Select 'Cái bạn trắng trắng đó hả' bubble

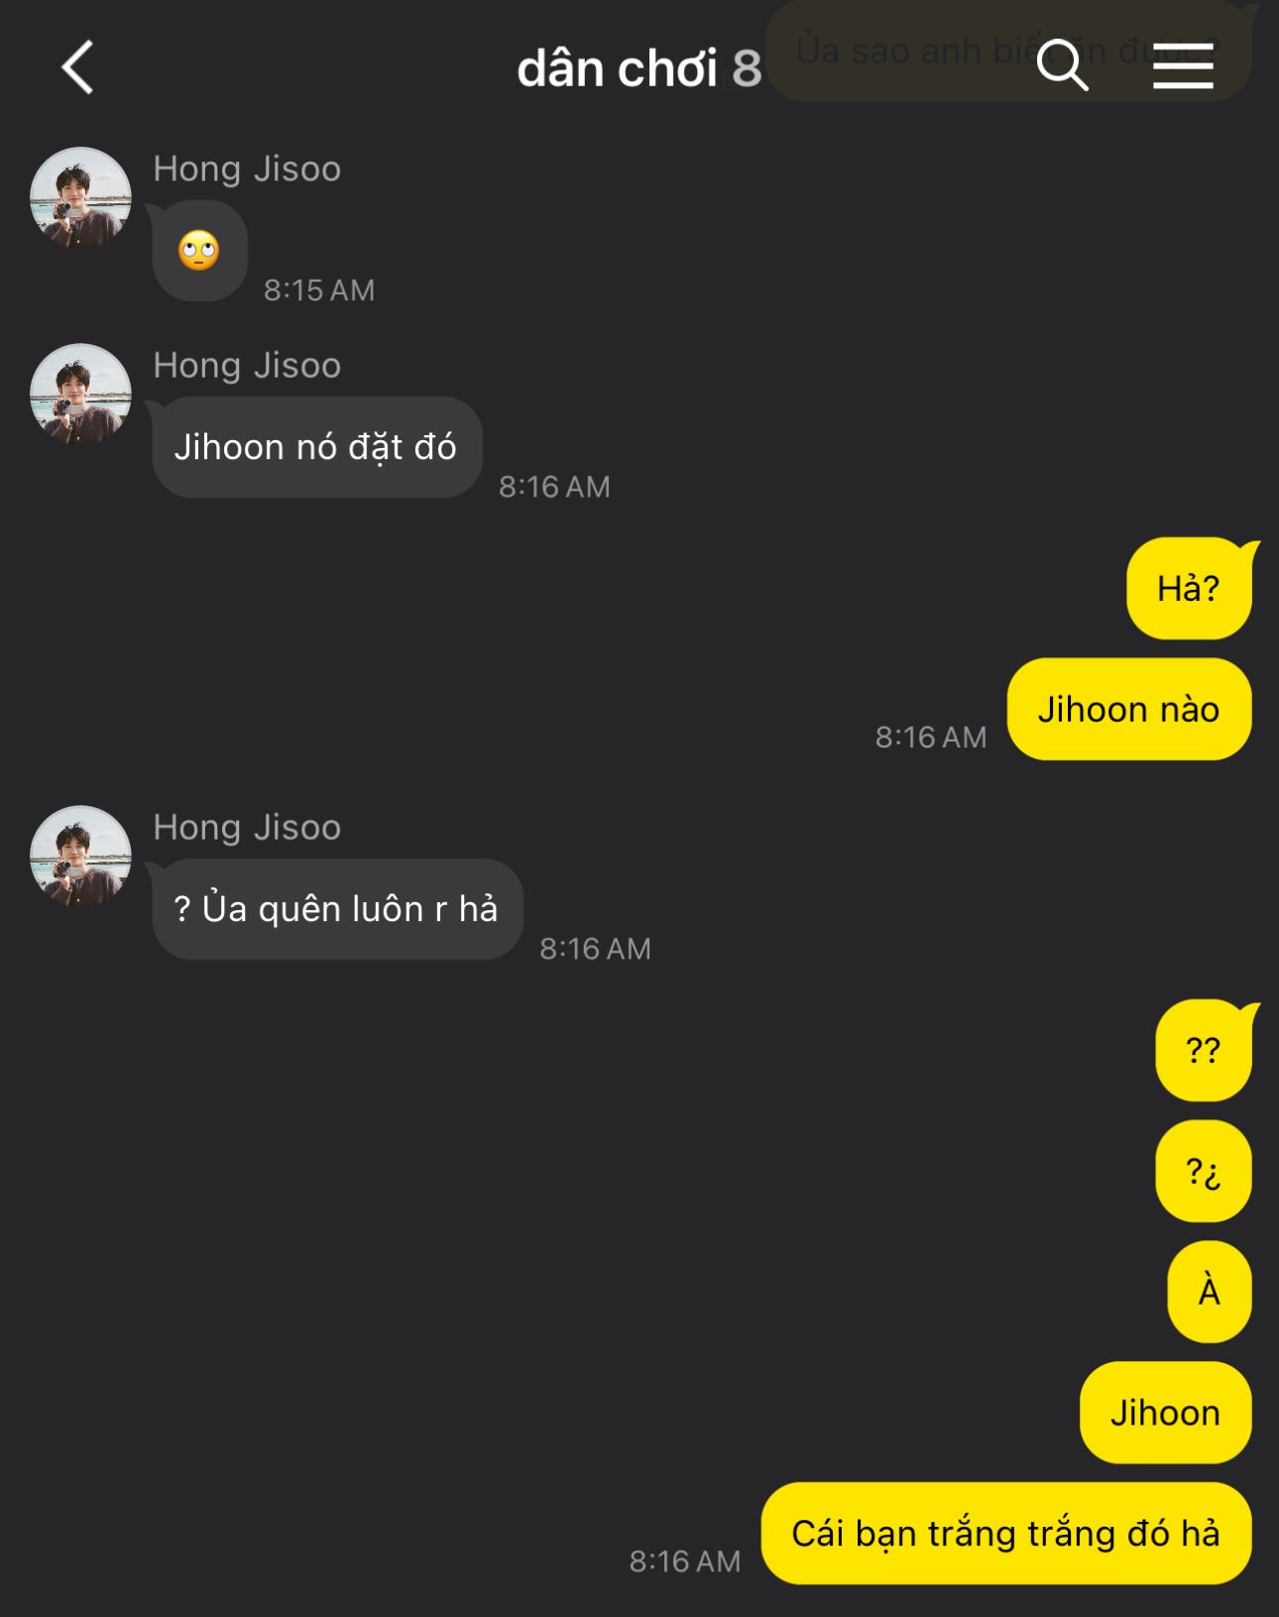coord(1006,1534)
